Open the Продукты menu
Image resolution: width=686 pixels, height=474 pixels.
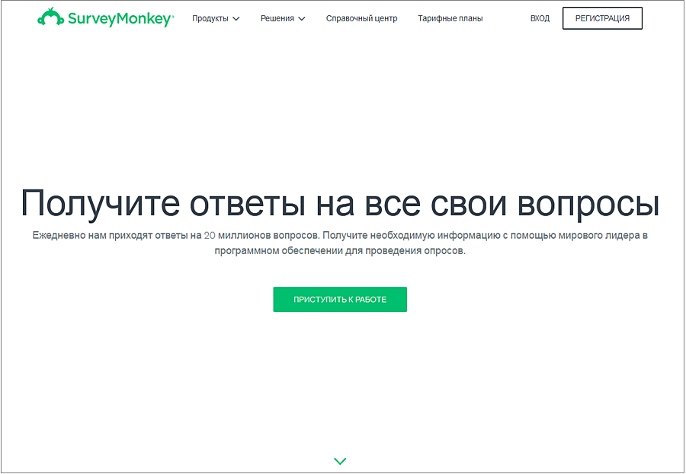210,18
